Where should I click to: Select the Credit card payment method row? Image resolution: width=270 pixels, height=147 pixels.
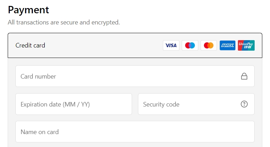coord(135,45)
